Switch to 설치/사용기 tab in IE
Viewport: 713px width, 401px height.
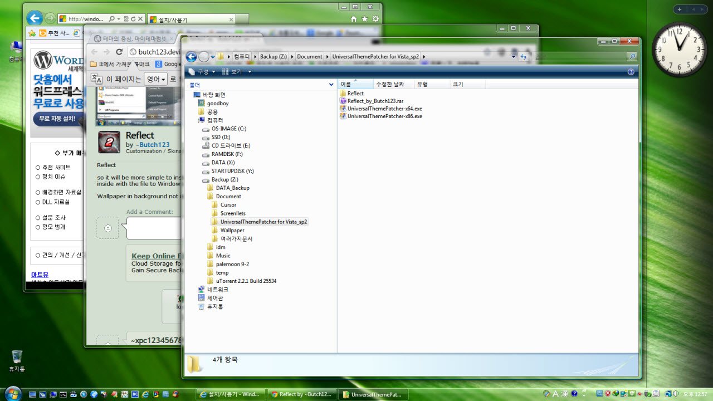pyautogui.click(x=191, y=19)
